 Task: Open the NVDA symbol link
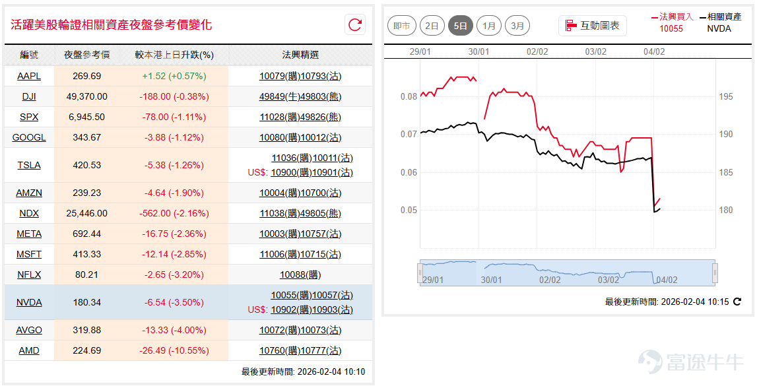[x=29, y=302]
